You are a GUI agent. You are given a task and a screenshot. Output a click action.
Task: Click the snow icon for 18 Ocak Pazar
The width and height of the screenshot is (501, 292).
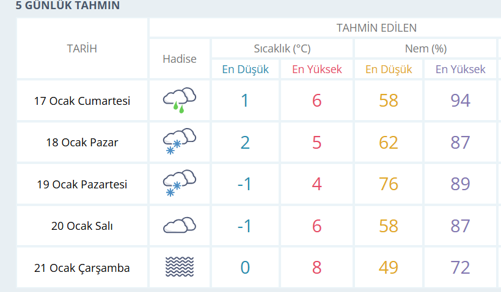coord(180,142)
